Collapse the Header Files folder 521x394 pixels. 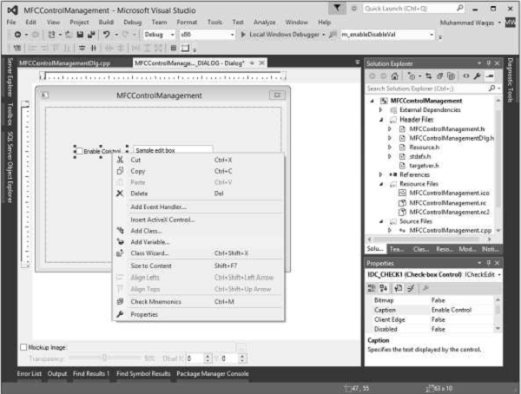[381, 120]
